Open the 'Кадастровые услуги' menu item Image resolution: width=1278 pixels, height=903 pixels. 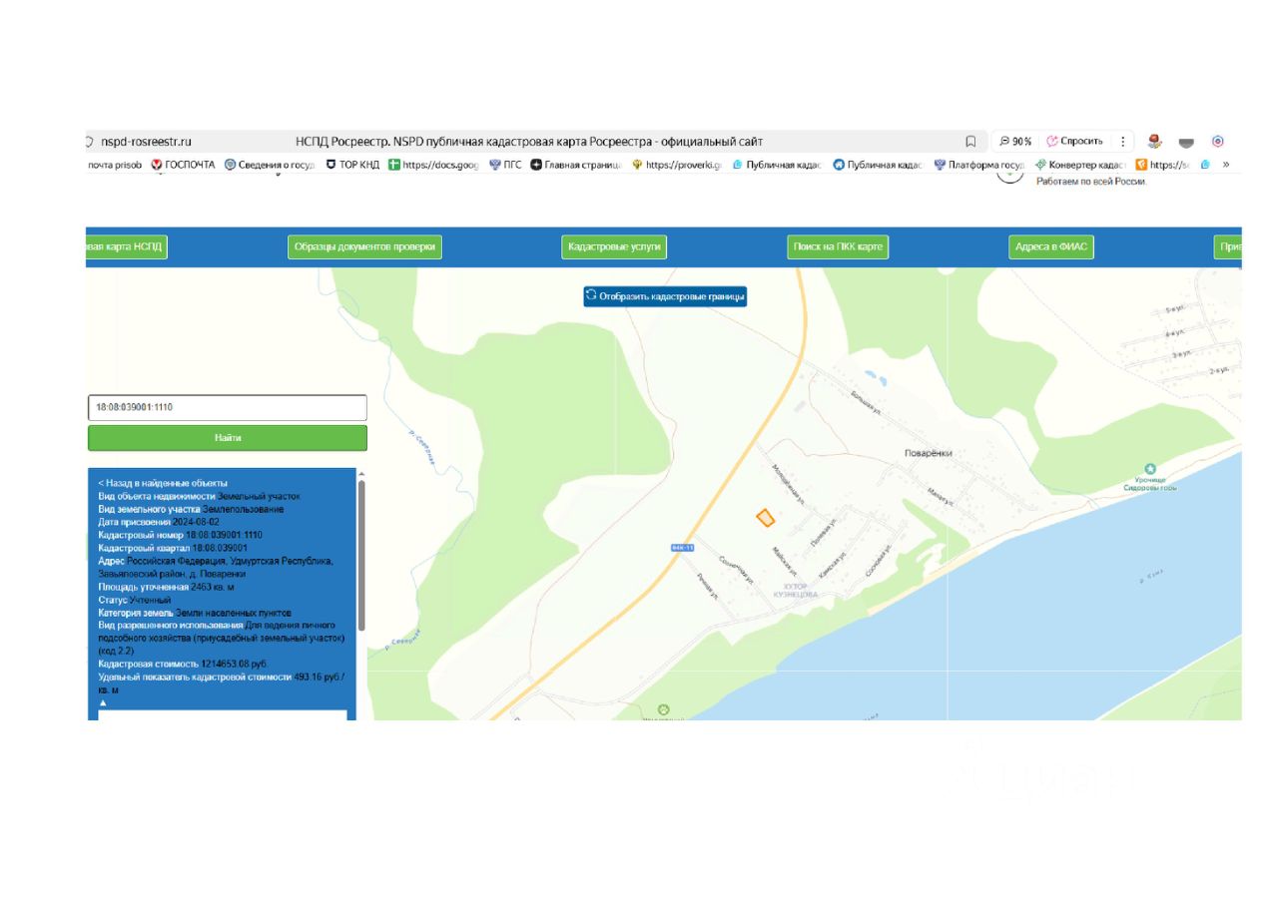pyautogui.click(x=614, y=246)
